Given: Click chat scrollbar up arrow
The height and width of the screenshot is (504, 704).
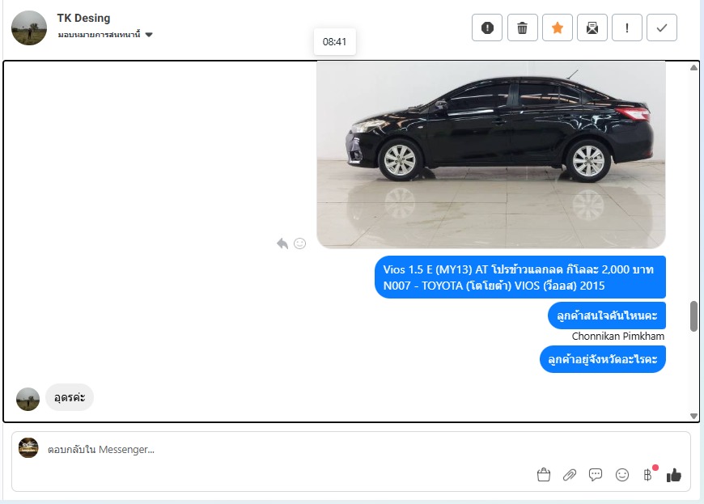Looking at the screenshot, I should tap(693, 67).
